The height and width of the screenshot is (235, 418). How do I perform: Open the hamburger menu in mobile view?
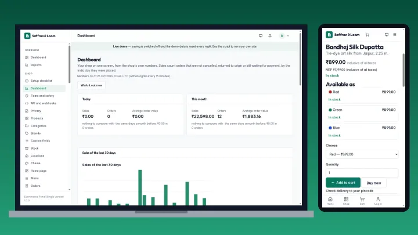pyautogui.click(x=395, y=35)
